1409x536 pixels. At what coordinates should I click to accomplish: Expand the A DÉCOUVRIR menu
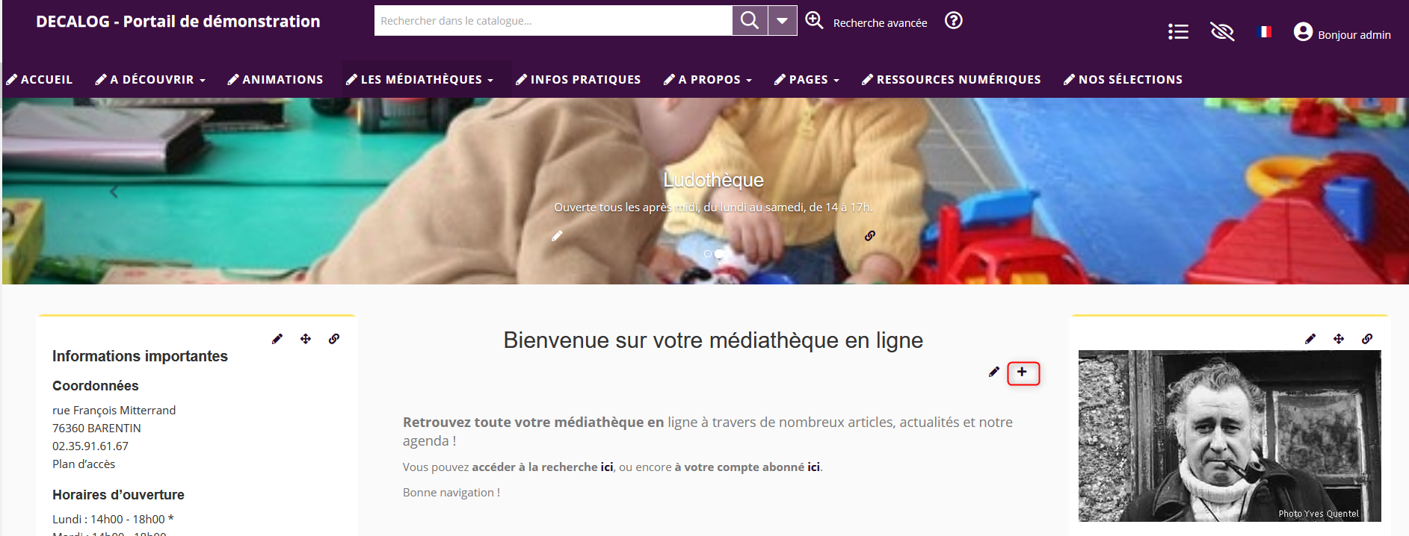pos(150,79)
